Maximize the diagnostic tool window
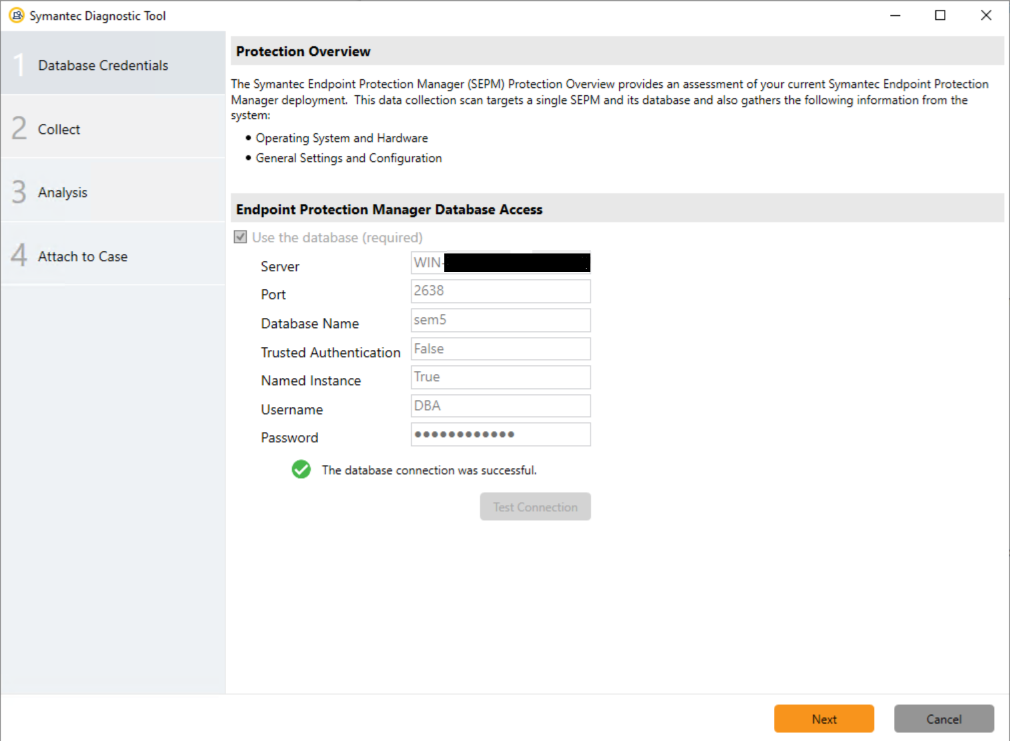1010x741 pixels. point(940,15)
